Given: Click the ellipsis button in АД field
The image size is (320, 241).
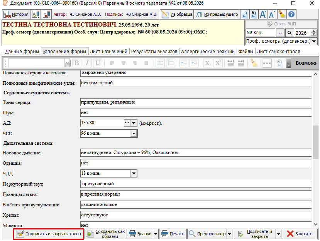Looking at the screenshot, I should [127, 123].
